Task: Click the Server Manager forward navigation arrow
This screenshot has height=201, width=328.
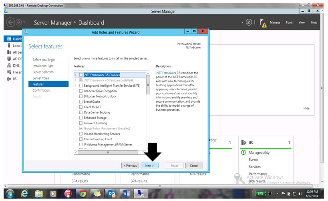Action: click(x=18, y=22)
